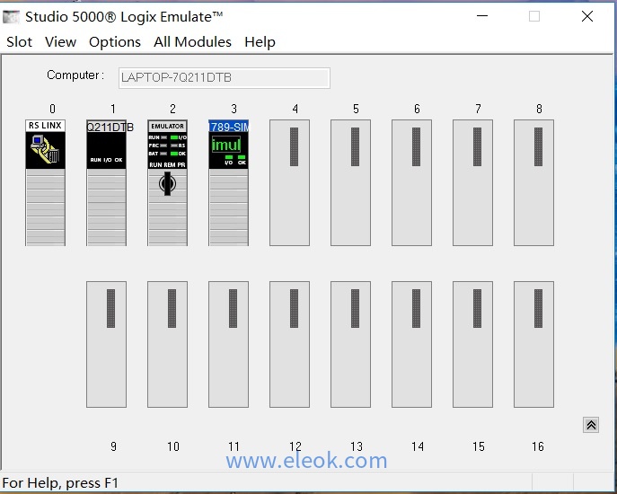Maximize the Logix Emulate window

tap(534, 16)
